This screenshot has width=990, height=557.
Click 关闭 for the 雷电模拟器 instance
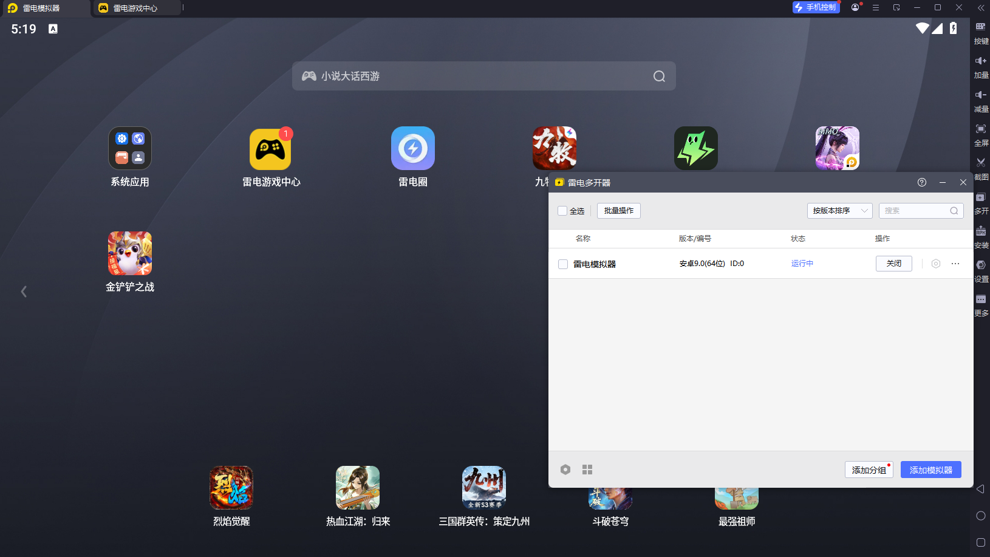(x=894, y=264)
